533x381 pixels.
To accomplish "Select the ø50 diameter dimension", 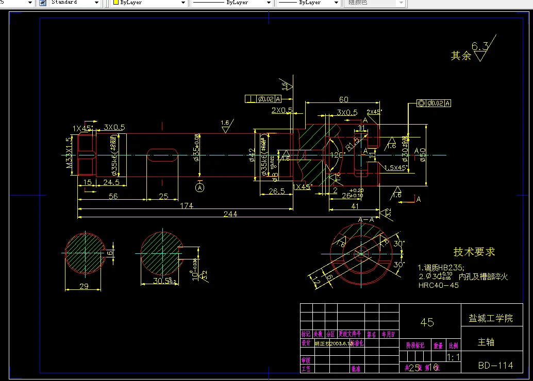I will pyautogui.click(x=422, y=154).
